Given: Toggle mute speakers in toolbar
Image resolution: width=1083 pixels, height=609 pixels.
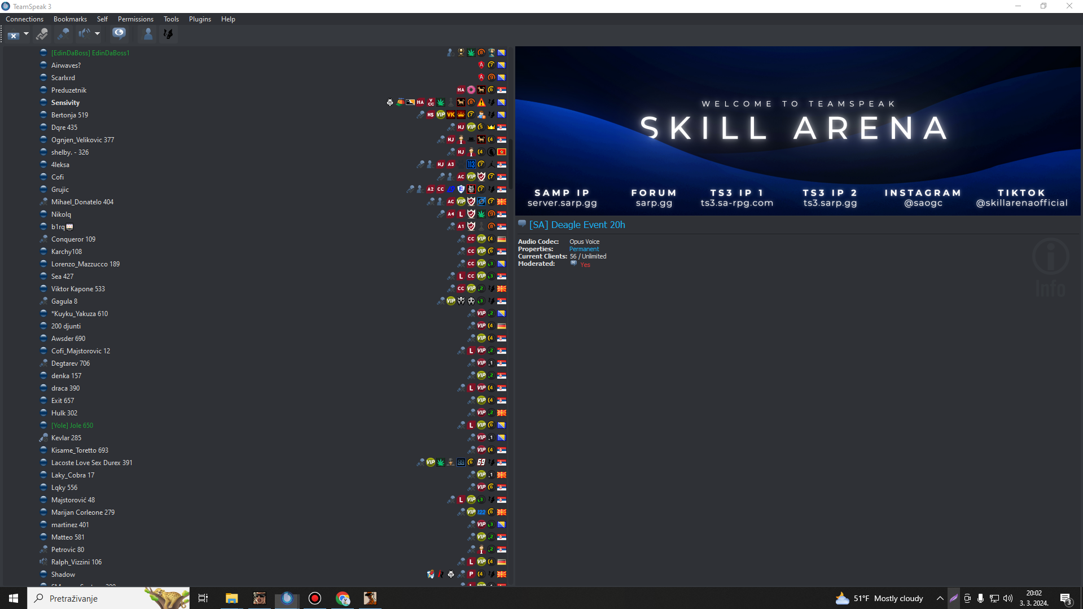Looking at the screenshot, I should click(84, 34).
